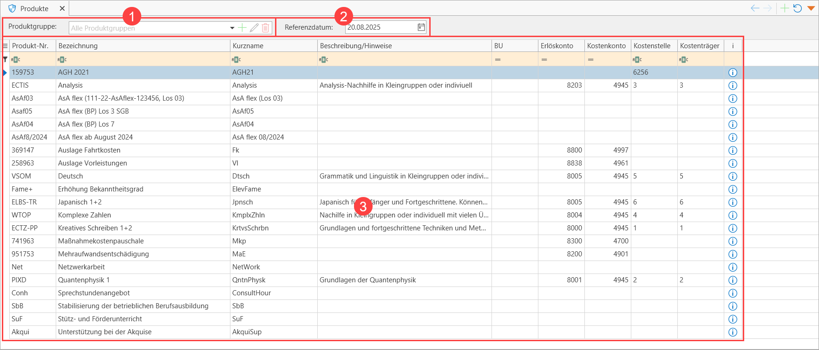The image size is (819, 350).
Task: Show info for Quantenphysik 1 row
Action: click(x=733, y=280)
